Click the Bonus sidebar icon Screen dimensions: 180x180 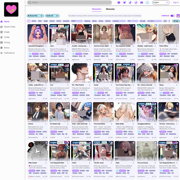pyautogui.click(x=2, y=48)
